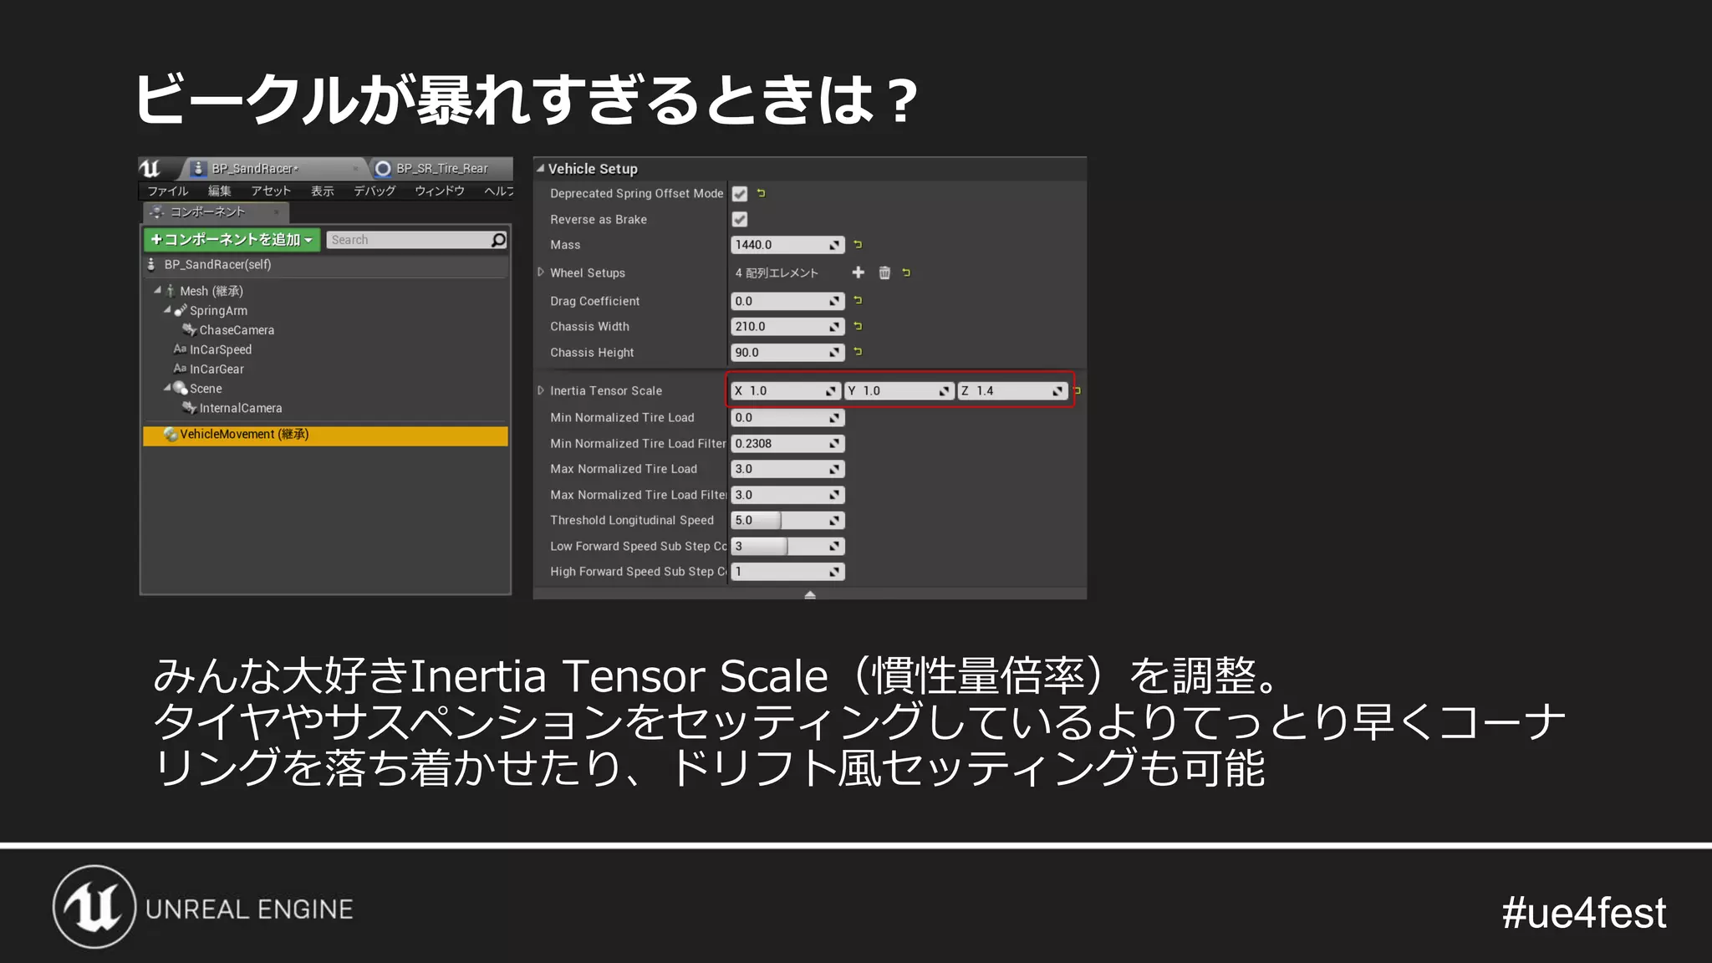Image resolution: width=1712 pixels, height=963 pixels.
Task: Open the BP_SR_Tire_Rear tab
Action: (x=440, y=168)
